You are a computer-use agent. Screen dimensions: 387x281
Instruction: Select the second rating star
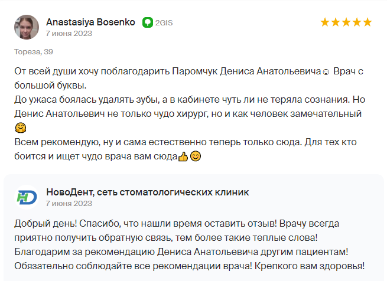coord(336,22)
